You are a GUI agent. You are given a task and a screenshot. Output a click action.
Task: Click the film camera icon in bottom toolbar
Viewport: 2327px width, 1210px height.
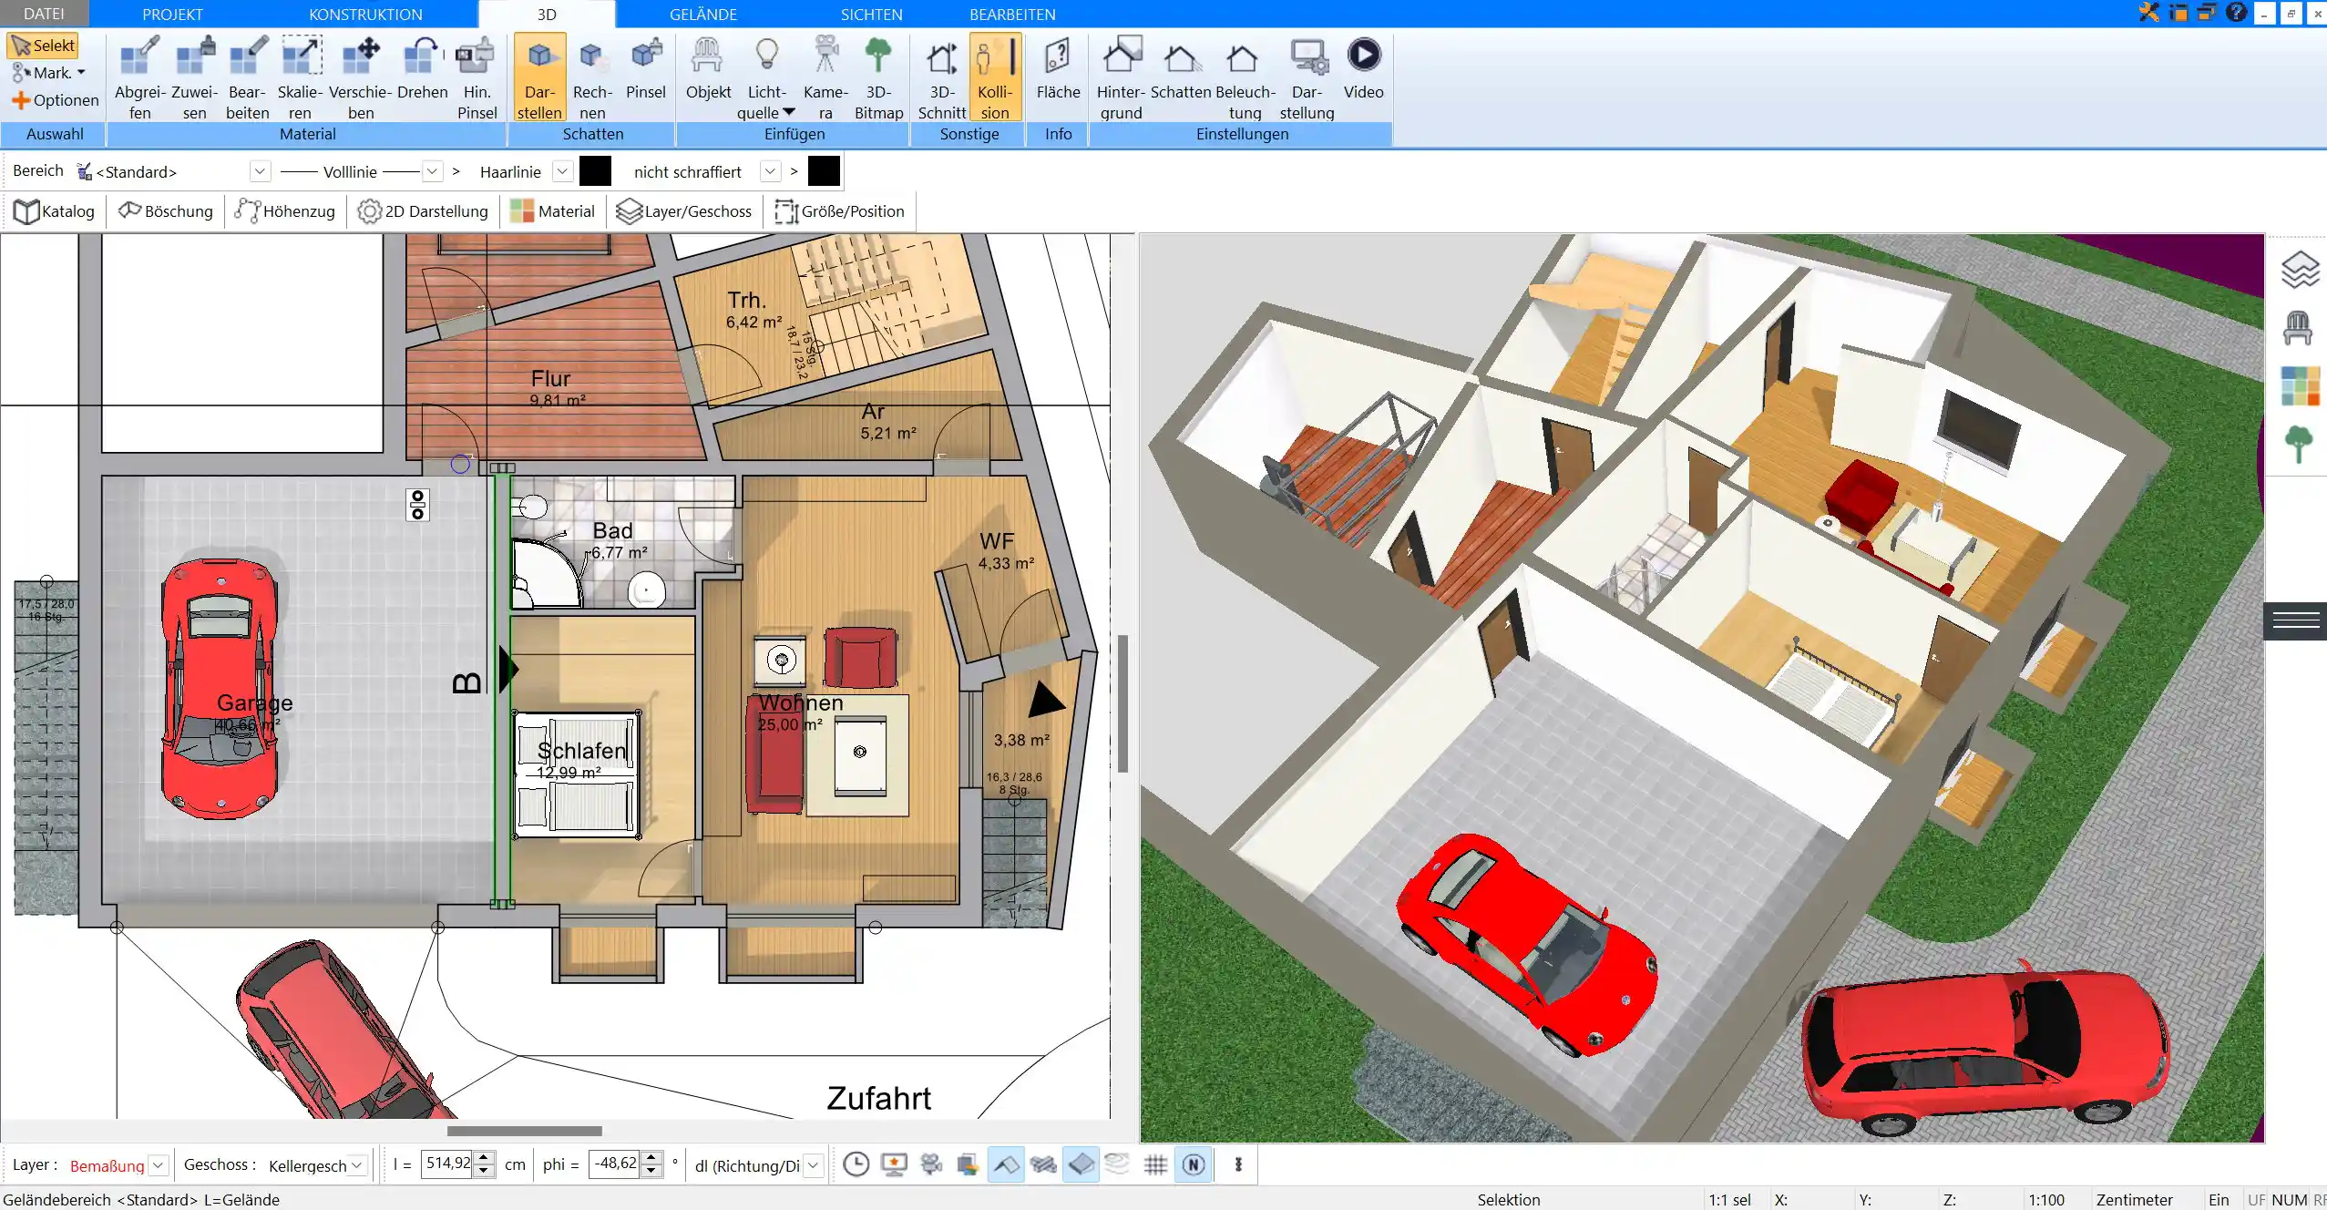point(931,1164)
